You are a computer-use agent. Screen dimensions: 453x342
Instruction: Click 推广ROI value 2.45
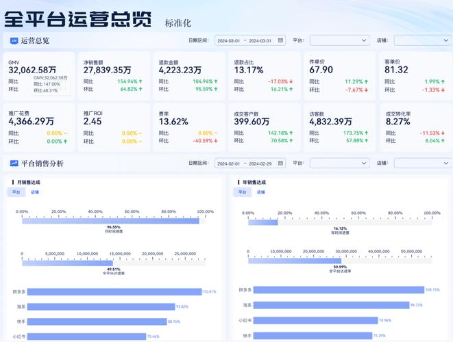tap(93, 121)
